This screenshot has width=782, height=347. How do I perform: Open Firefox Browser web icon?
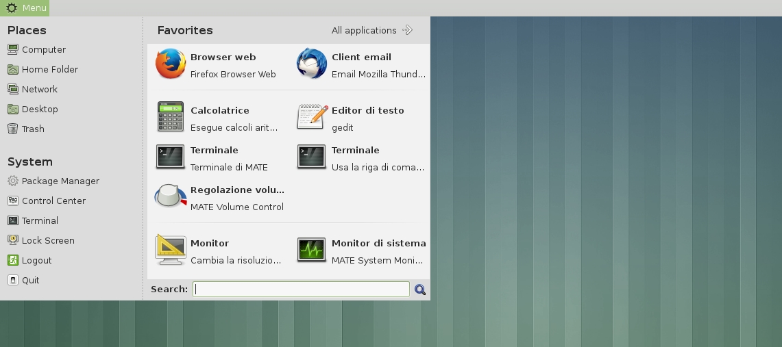click(x=171, y=64)
